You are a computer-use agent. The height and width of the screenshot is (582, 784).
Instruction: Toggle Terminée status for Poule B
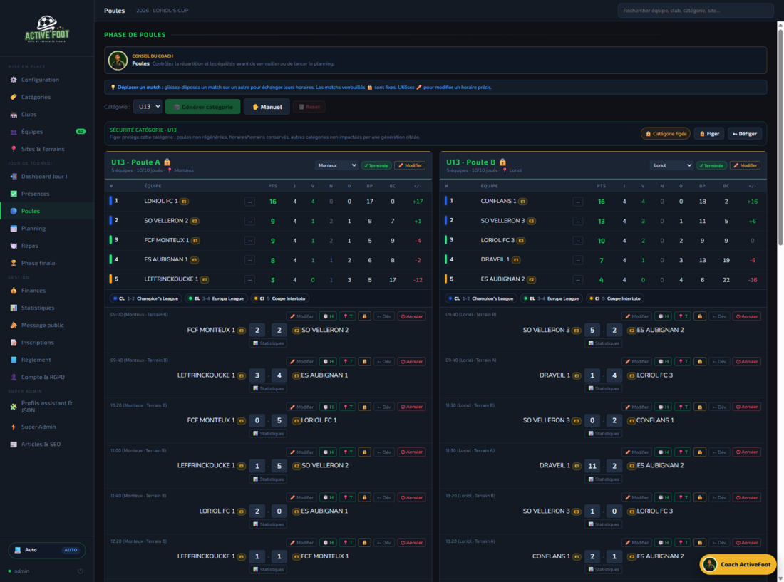point(711,165)
